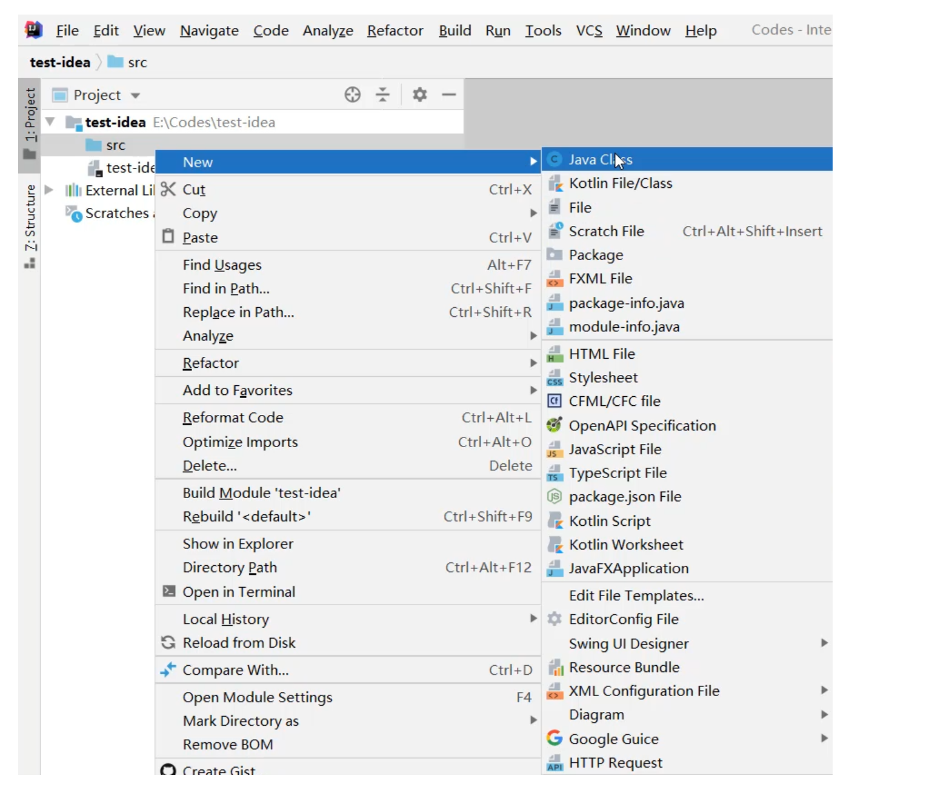
Task: Select Scratches and Consoles tree item
Action: point(110,213)
